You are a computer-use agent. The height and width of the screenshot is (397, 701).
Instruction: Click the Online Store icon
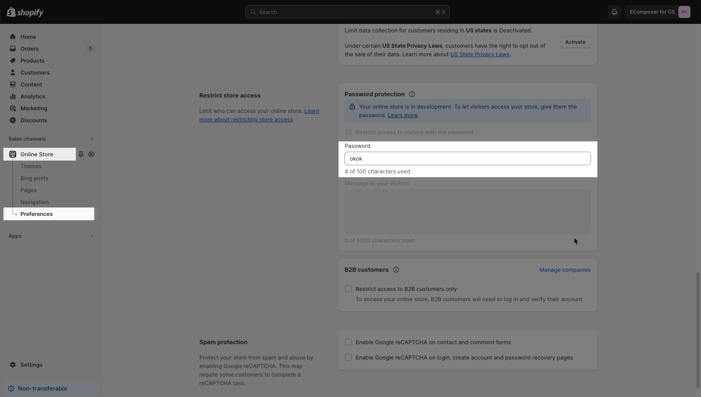(13, 154)
